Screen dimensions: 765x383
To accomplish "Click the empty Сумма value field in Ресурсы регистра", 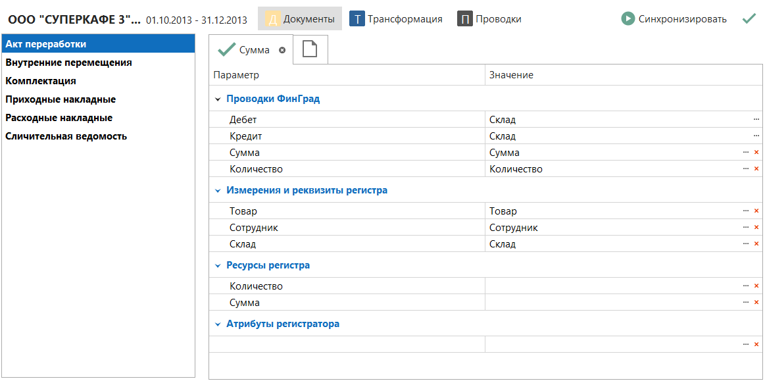I will [612, 303].
